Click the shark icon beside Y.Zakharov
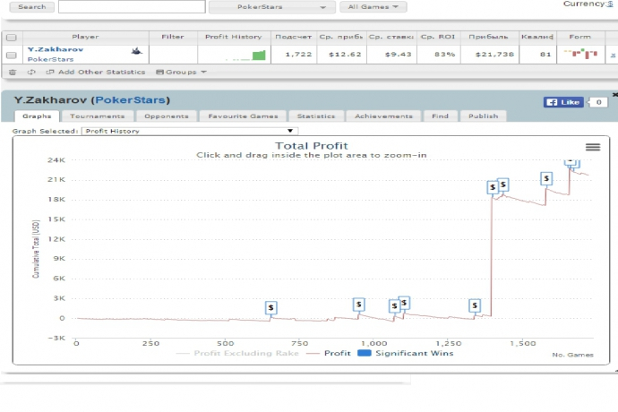This screenshot has width=618, height=412. click(137, 51)
